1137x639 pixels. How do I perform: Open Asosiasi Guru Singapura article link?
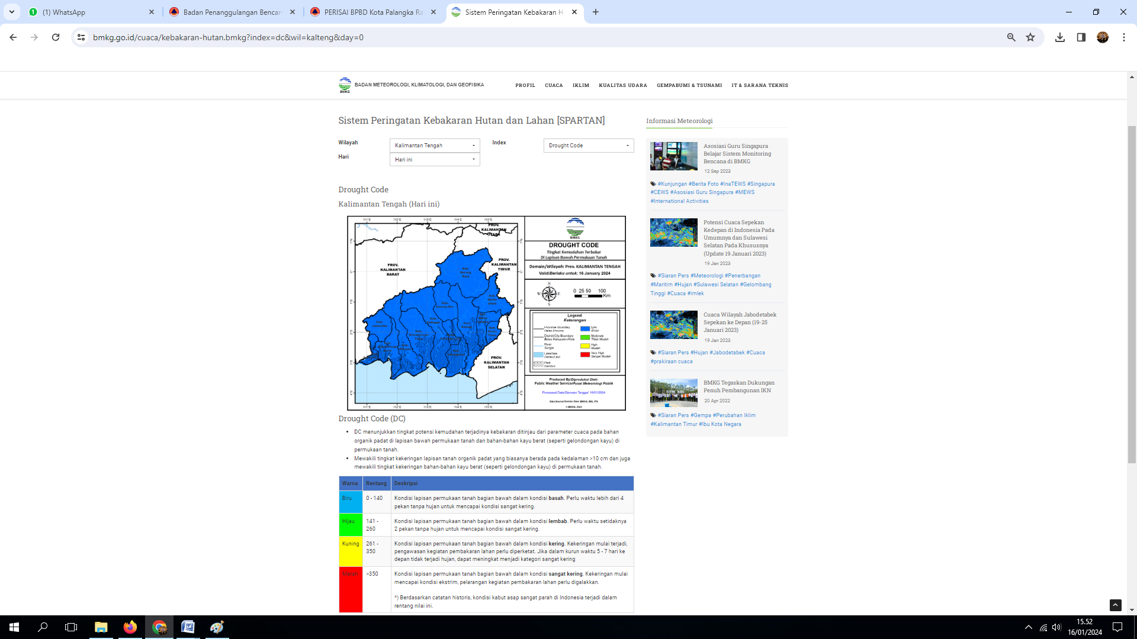point(737,153)
